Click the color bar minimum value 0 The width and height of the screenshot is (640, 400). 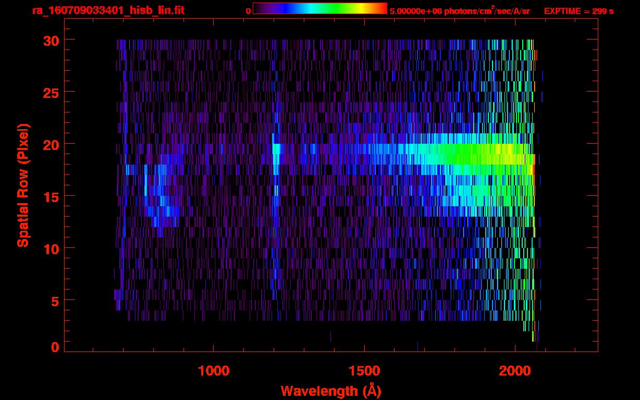coord(249,11)
